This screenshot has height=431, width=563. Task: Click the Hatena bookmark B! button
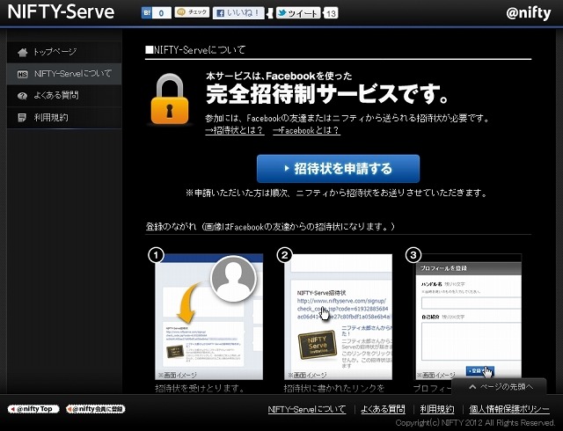(157, 13)
